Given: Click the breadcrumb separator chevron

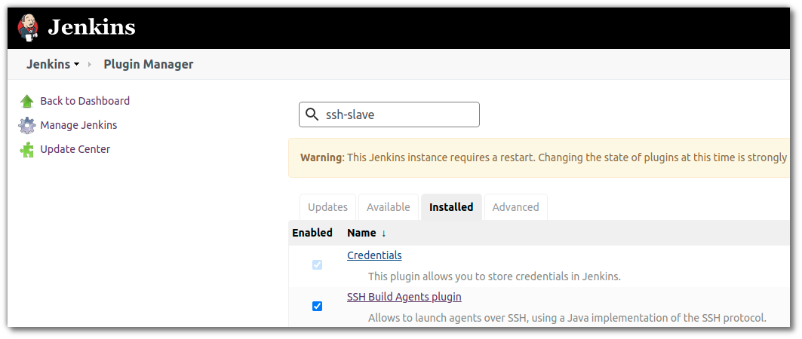Looking at the screenshot, I should click(90, 65).
